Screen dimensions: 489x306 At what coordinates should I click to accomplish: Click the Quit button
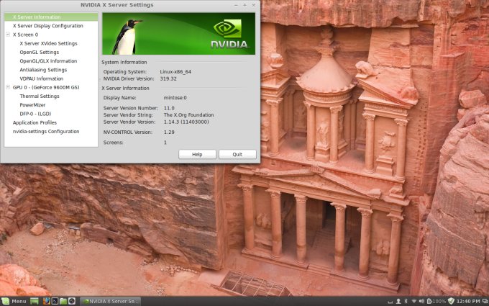coord(237,154)
